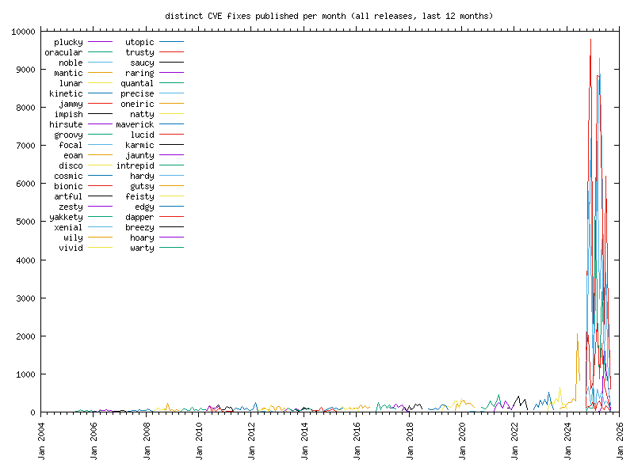This screenshot has height=475, width=634.
Task: Click the 'eoan' legend label
Action: click(x=73, y=155)
